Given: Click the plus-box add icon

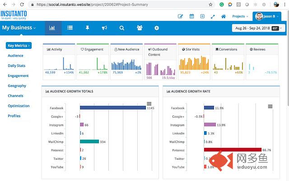Looking at the screenshot, I should pos(202,16).
